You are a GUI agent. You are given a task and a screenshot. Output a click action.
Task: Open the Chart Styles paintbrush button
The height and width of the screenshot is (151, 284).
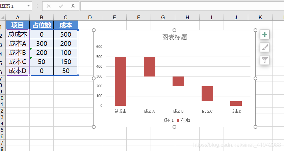(x=265, y=47)
